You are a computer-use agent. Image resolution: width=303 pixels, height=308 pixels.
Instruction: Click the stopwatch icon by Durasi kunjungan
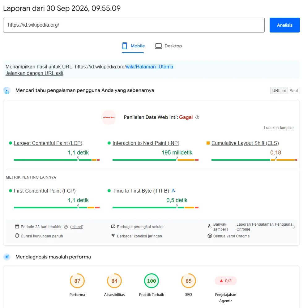tap(17, 236)
